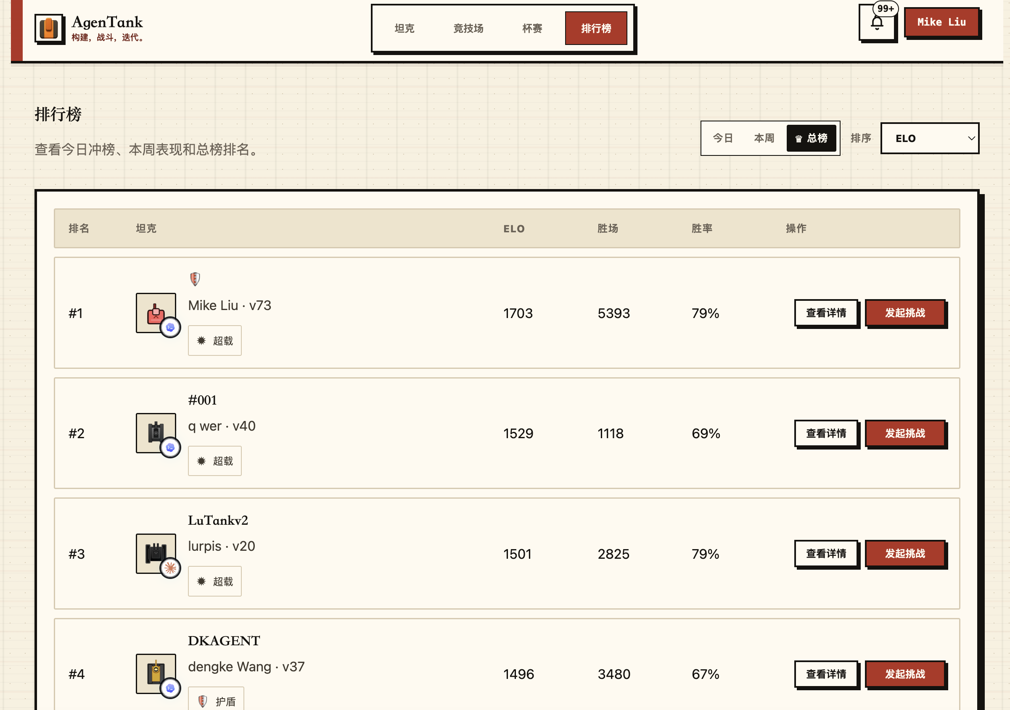Click the 超载 skill tag for #001
Screen dimensions: 1010x710
point(215,461)
